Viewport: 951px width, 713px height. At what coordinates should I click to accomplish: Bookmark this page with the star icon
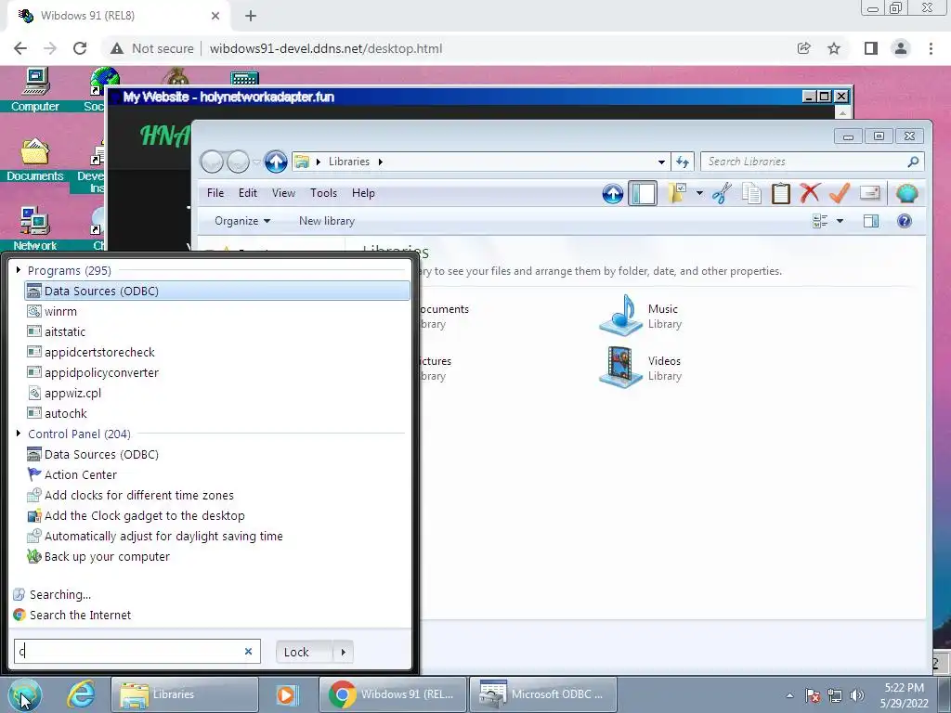point(834,48)
